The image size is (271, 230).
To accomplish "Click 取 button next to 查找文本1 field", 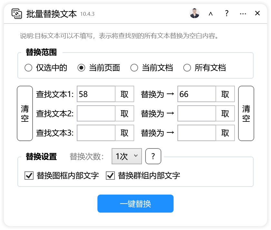I will pos(125,94).
